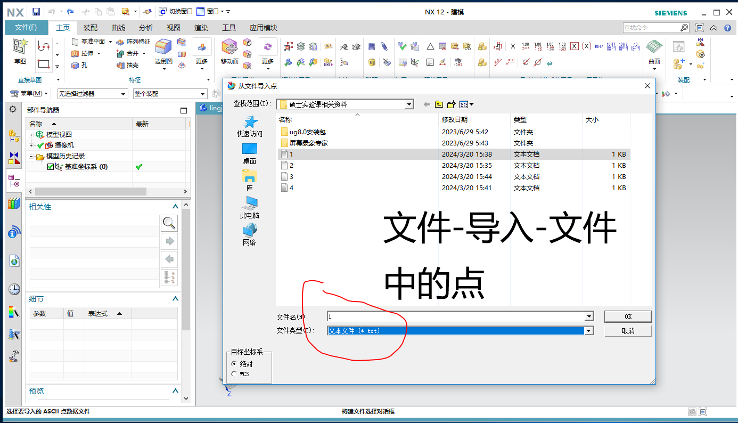This screenshot has height=423, width=738.
Task: Click the 取消 button to cancel import
Action: [x=628, y=330]
